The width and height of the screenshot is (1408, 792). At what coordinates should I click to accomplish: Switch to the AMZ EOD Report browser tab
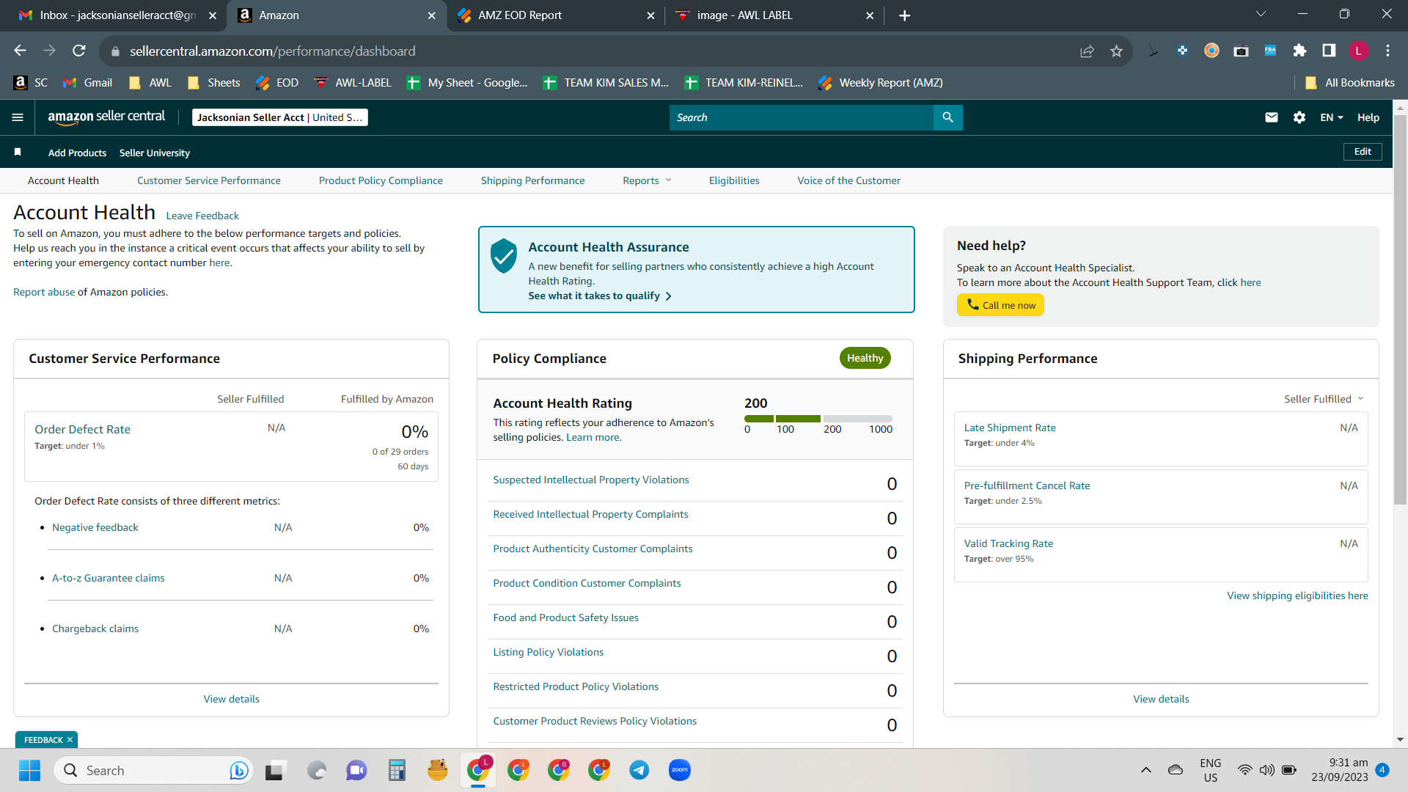tap(555, 15)
